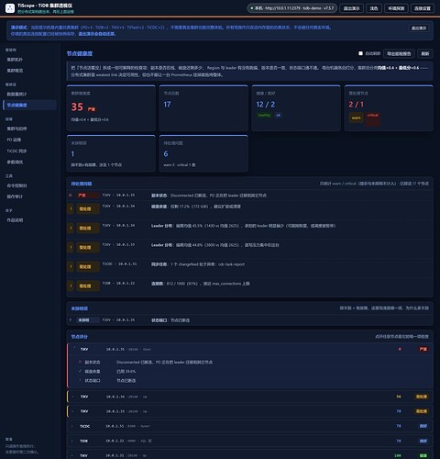The height and width of the screenshot is (459, 440).
Task: Open TiCDC 同步 in the sidebar
Action: [x=29, y=151]
